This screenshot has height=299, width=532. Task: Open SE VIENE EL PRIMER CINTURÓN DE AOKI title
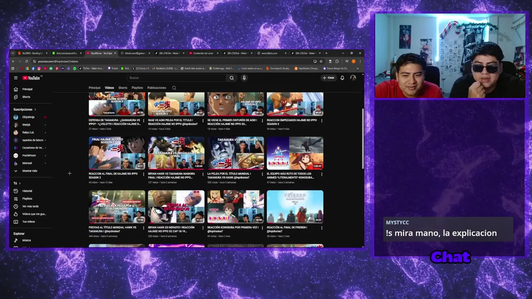tap(232, 122)
